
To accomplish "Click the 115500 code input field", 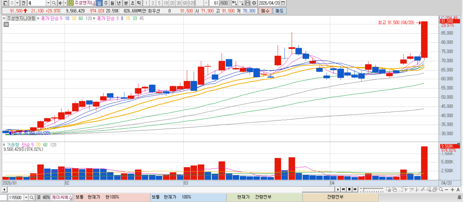I will coord(16,197).
